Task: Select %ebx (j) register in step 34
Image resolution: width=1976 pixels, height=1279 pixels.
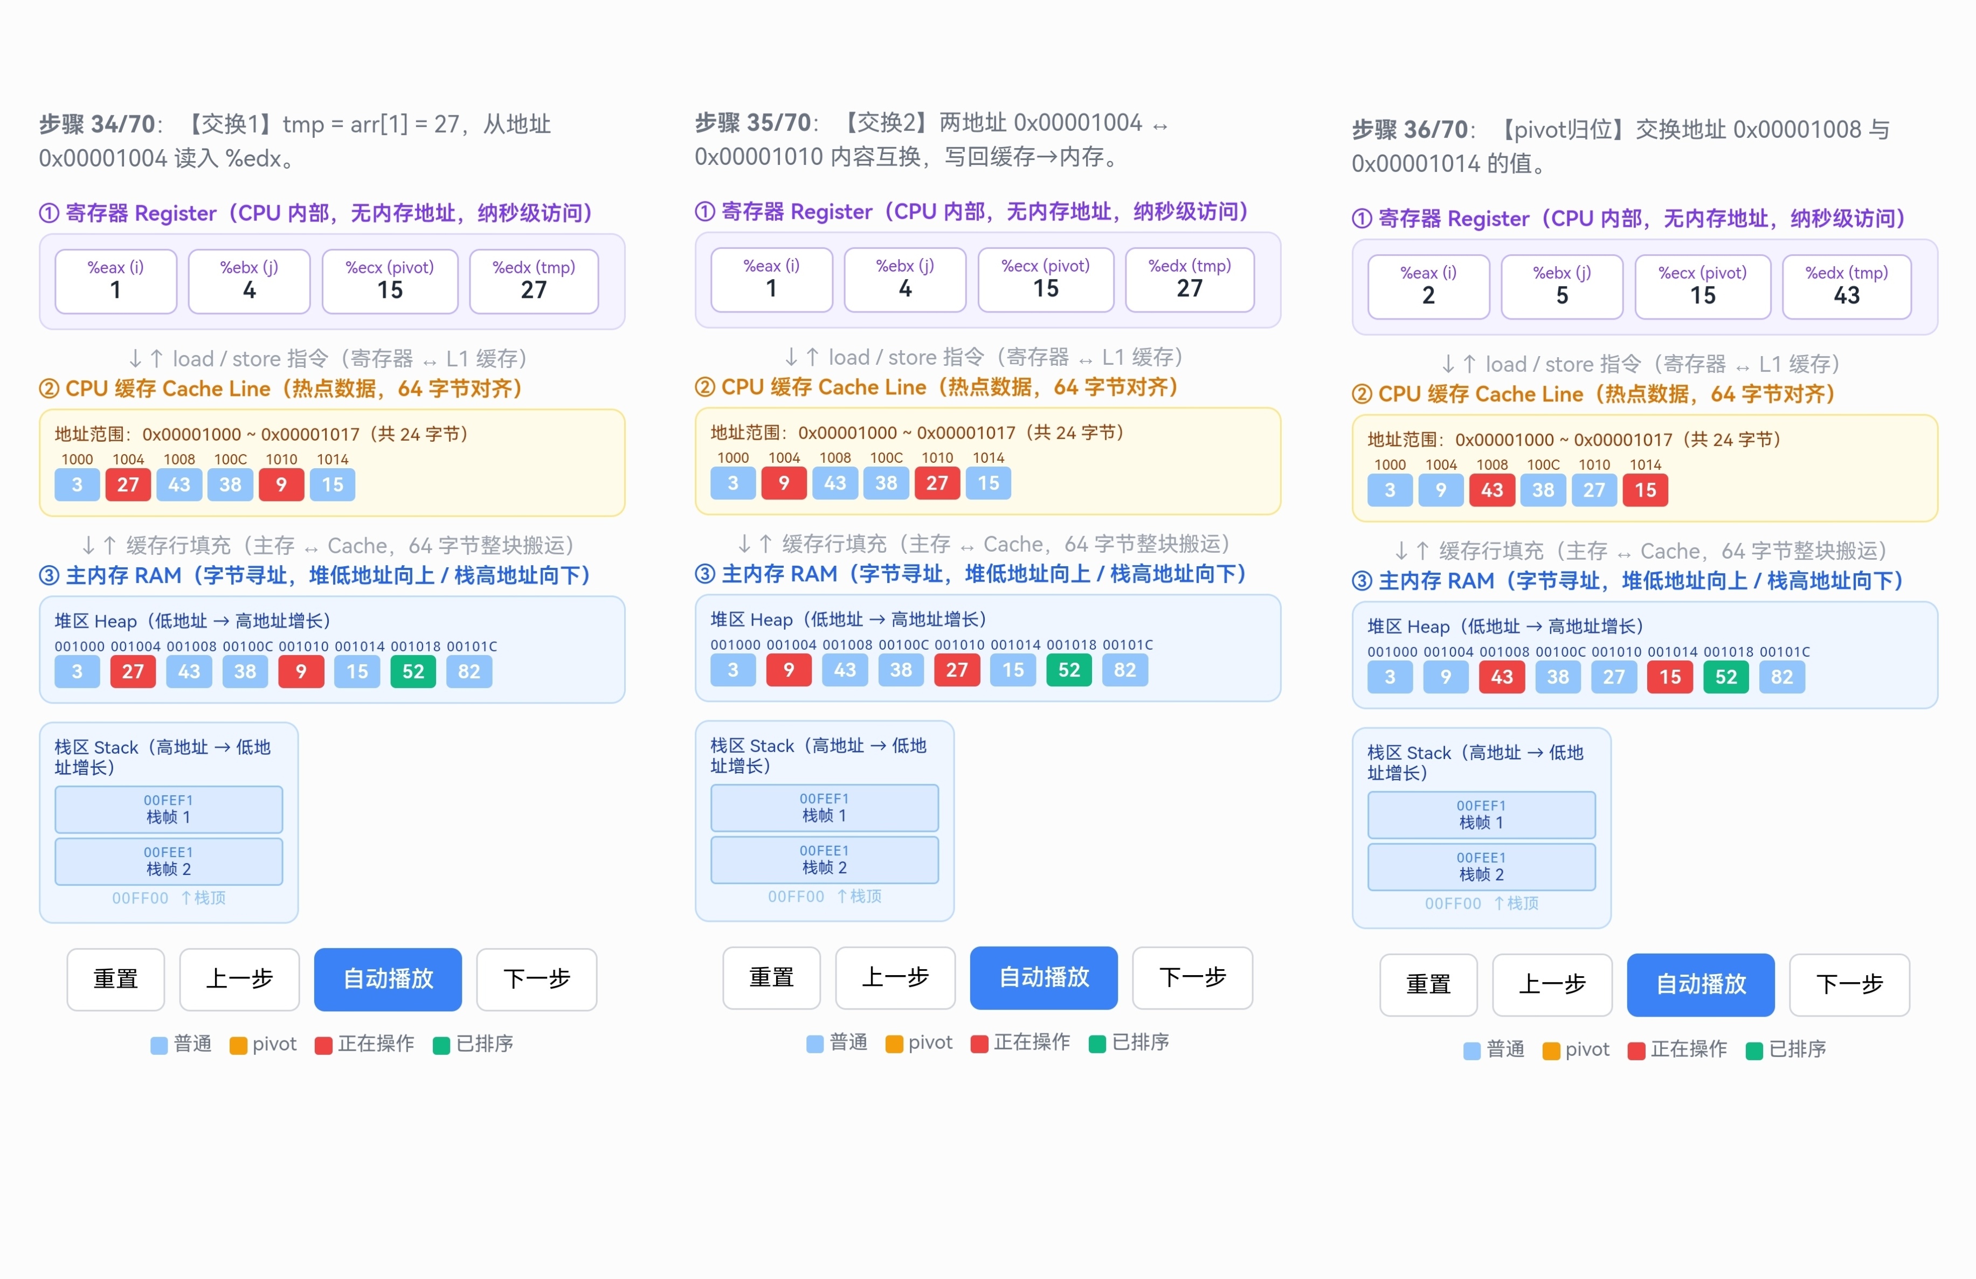Action: (x=249, y=281)
